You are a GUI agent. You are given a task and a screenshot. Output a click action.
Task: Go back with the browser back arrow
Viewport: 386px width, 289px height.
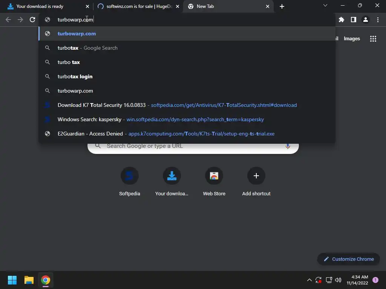(8, 20)
